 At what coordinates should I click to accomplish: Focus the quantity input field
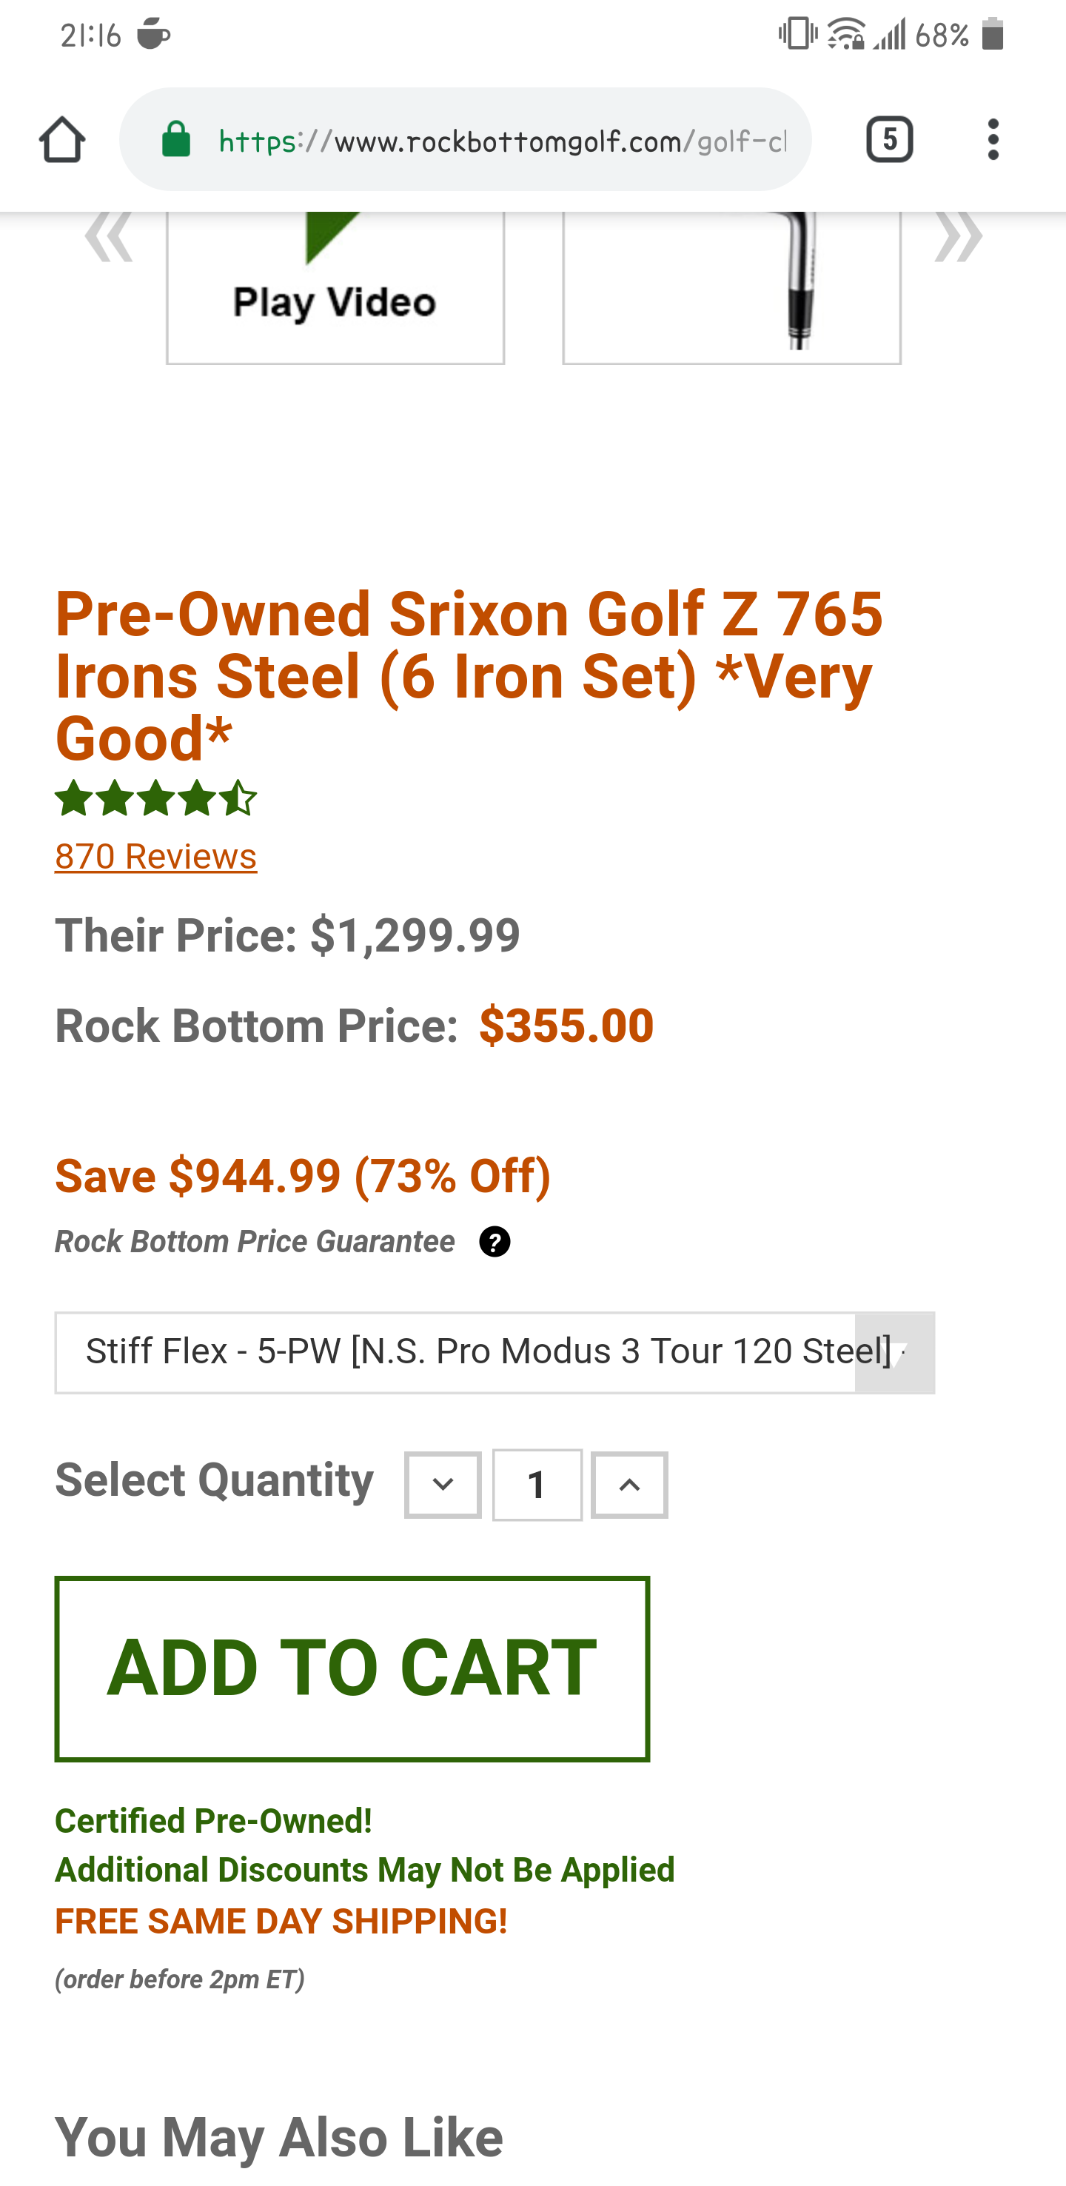point(537,1485)
